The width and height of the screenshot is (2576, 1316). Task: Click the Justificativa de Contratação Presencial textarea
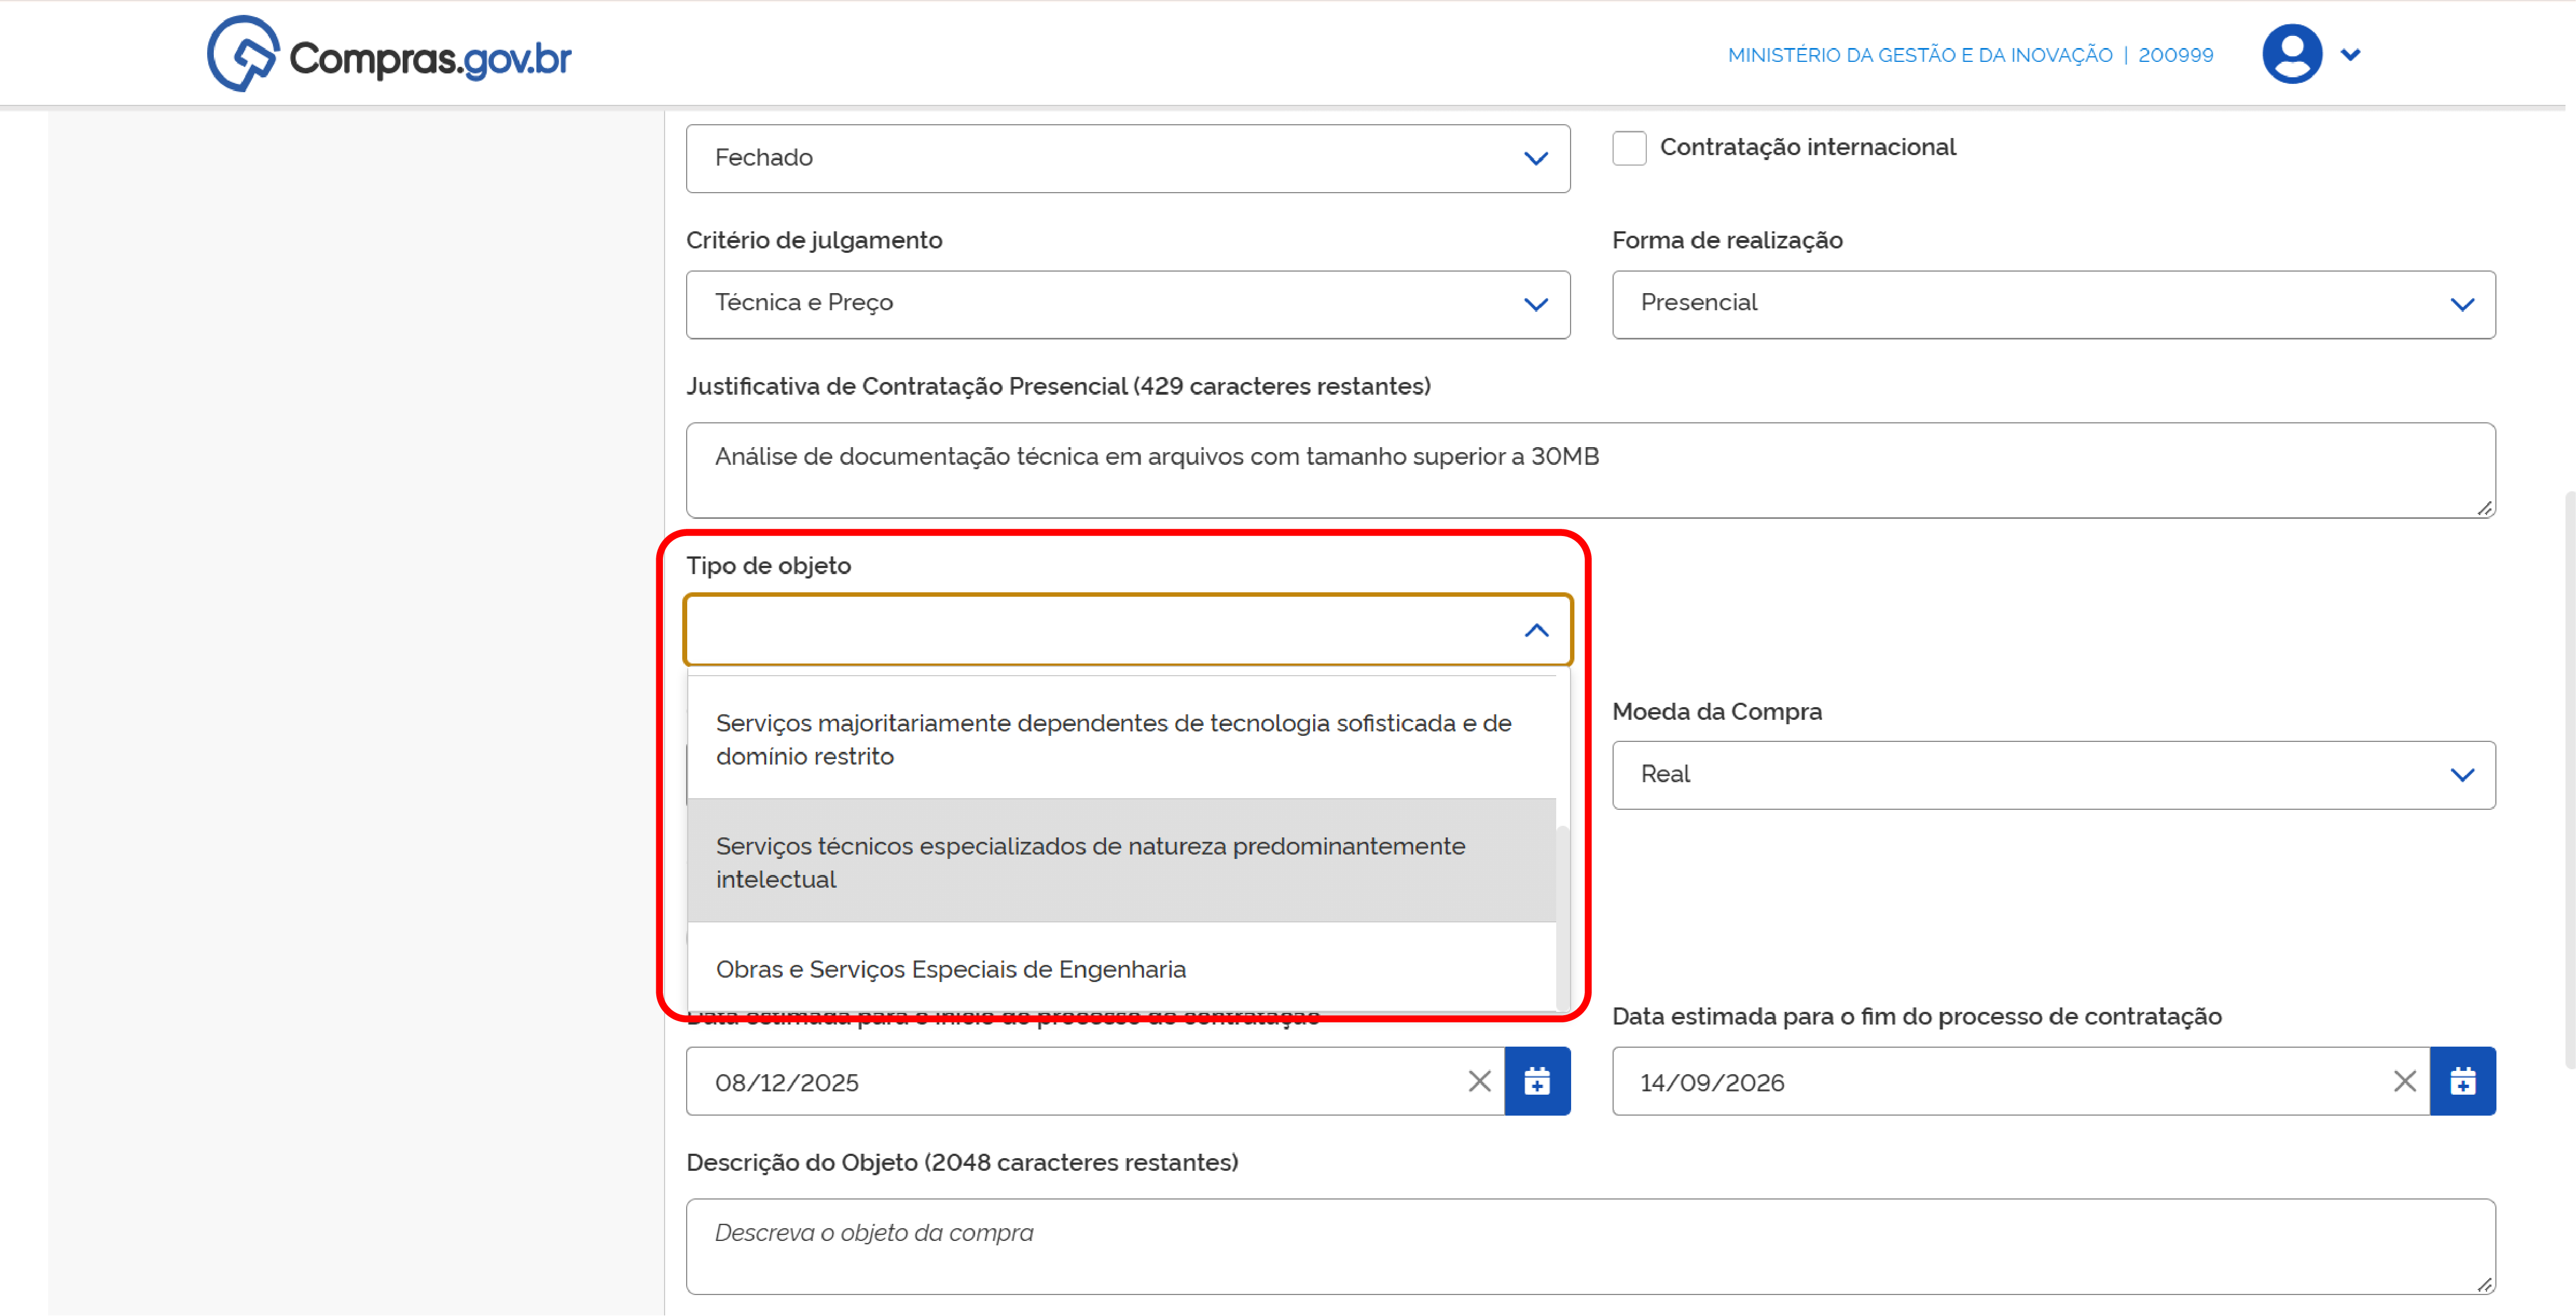pyautogui.click(x=1590, y=470)
